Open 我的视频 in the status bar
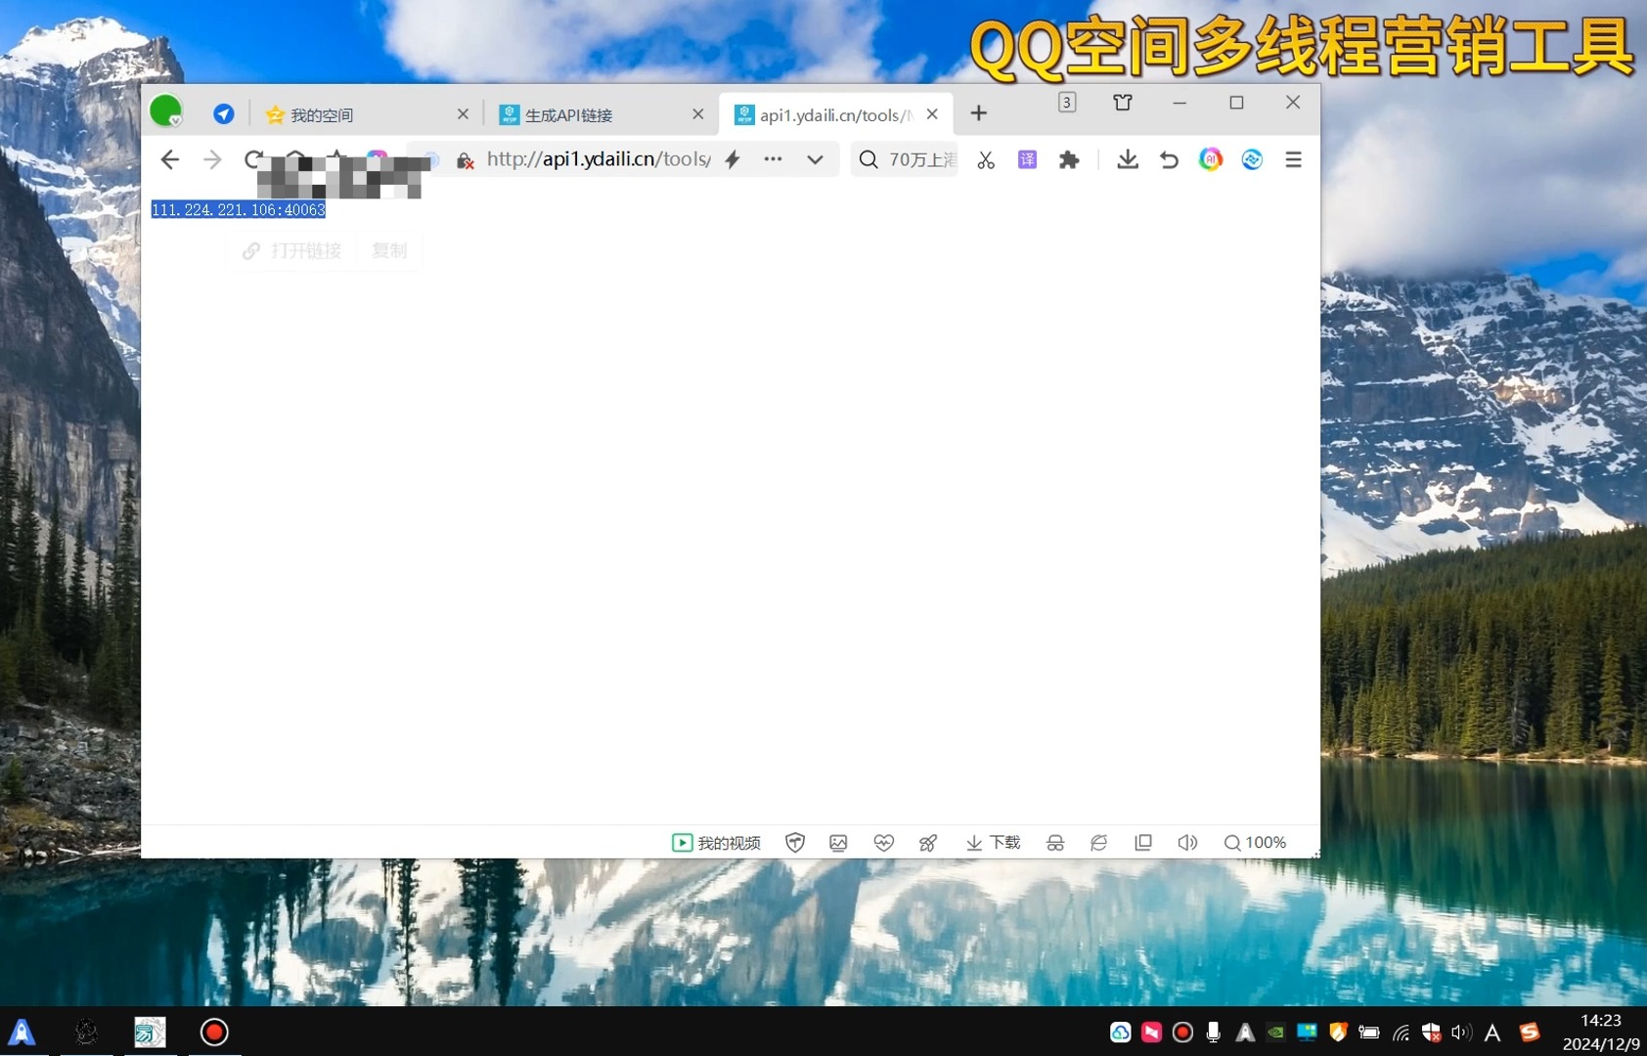Viewport: 1647px width, 1056px height. 716,843
